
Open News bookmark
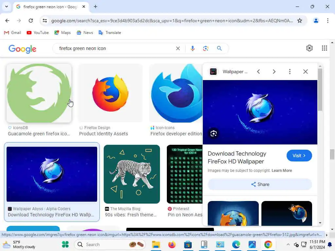(85, 33)
